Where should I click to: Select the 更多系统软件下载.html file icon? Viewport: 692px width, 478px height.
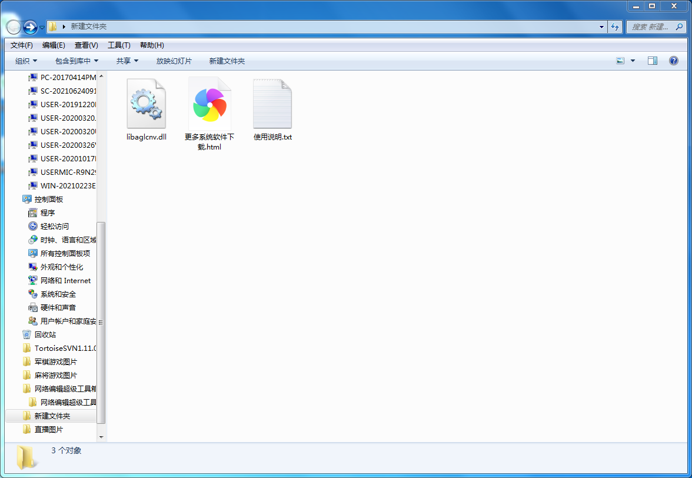click(x=209, y=104)
